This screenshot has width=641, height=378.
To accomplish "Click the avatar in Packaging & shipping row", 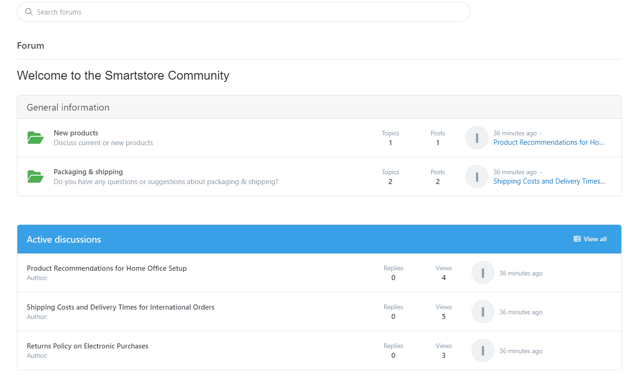I will coord(476,177).
